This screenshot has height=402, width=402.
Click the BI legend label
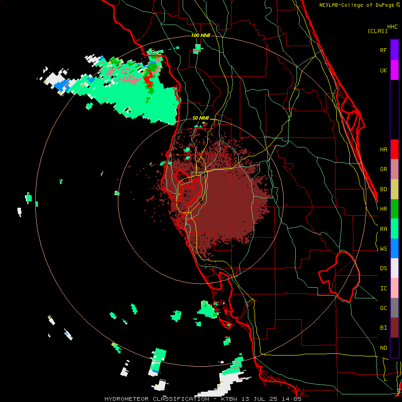click(383, 328)
